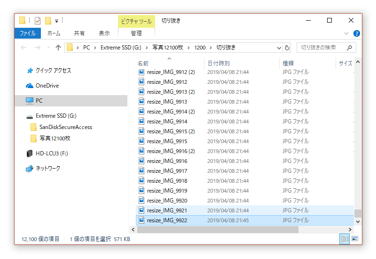Sort by the 日付時刻 column header
Screen dimensions: 376x259
(x=219, y=64)
